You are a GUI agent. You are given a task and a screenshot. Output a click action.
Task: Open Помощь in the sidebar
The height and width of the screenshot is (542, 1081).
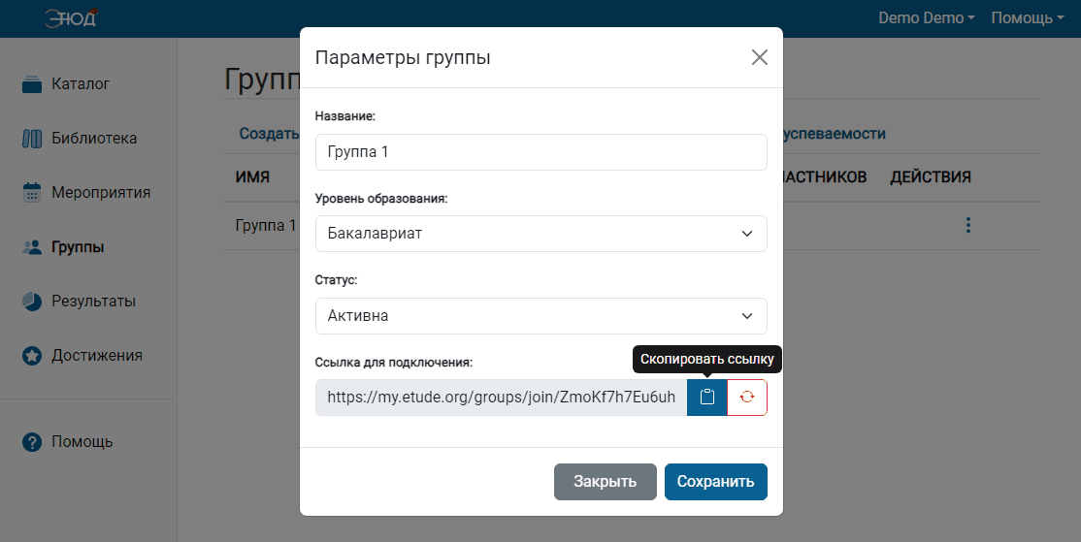82,442
